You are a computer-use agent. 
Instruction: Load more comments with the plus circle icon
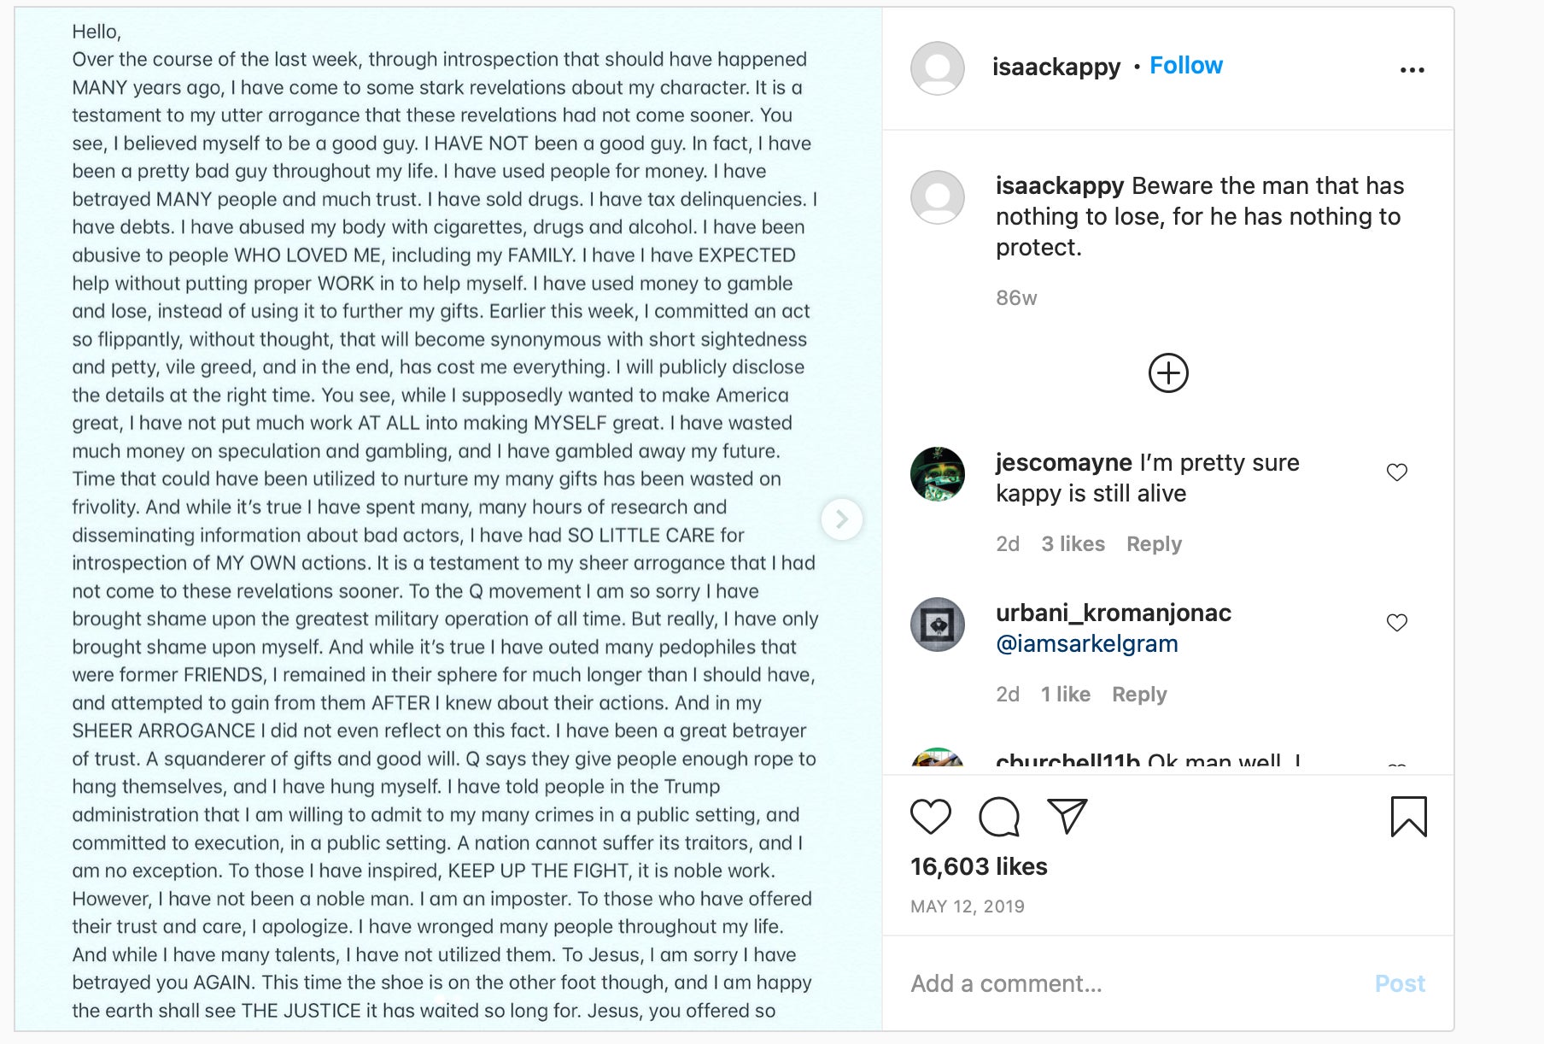click(x=1168, y=372)
